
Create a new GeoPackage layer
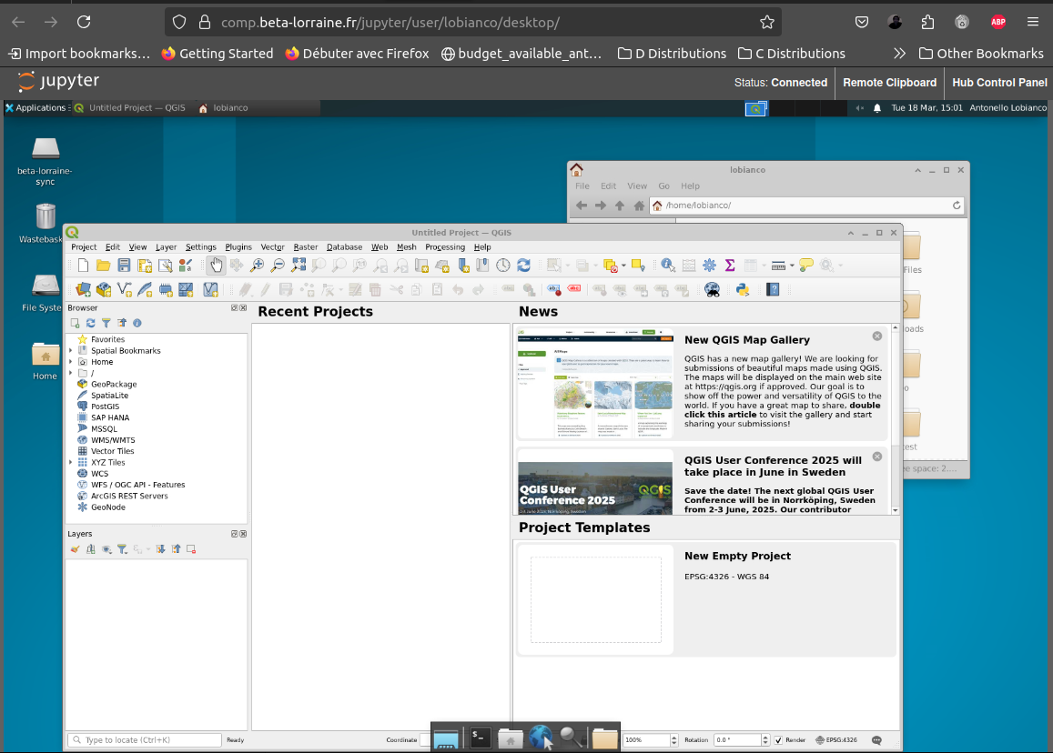(103, 288)
